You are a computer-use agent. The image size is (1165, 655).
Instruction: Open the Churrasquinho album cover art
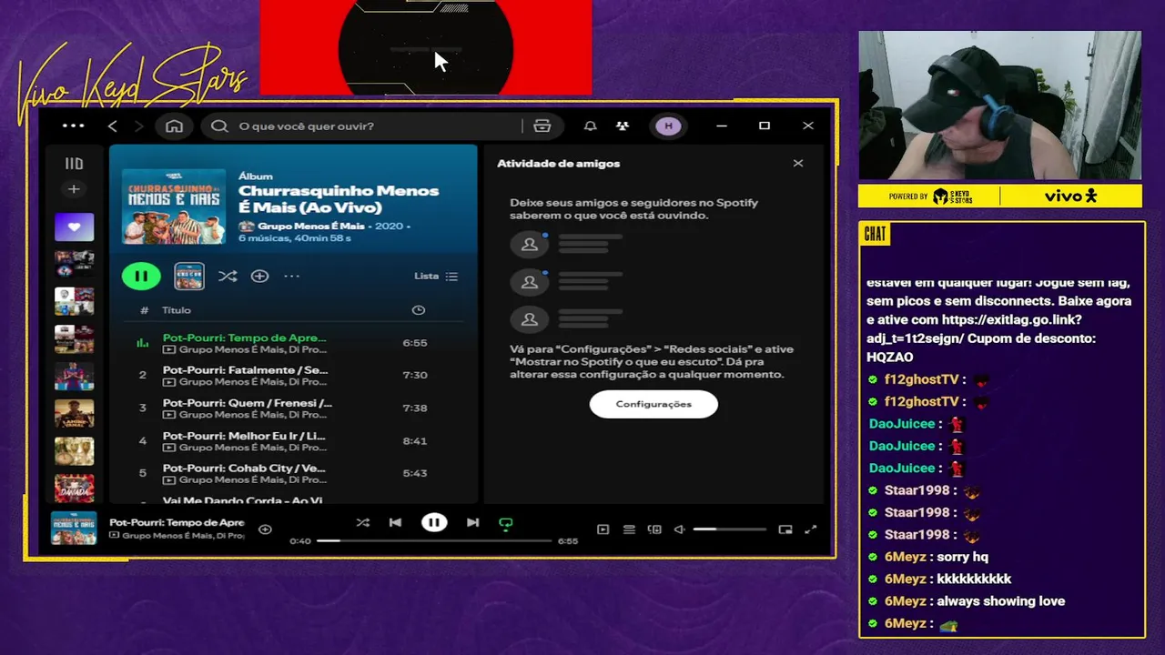(174, 207)
